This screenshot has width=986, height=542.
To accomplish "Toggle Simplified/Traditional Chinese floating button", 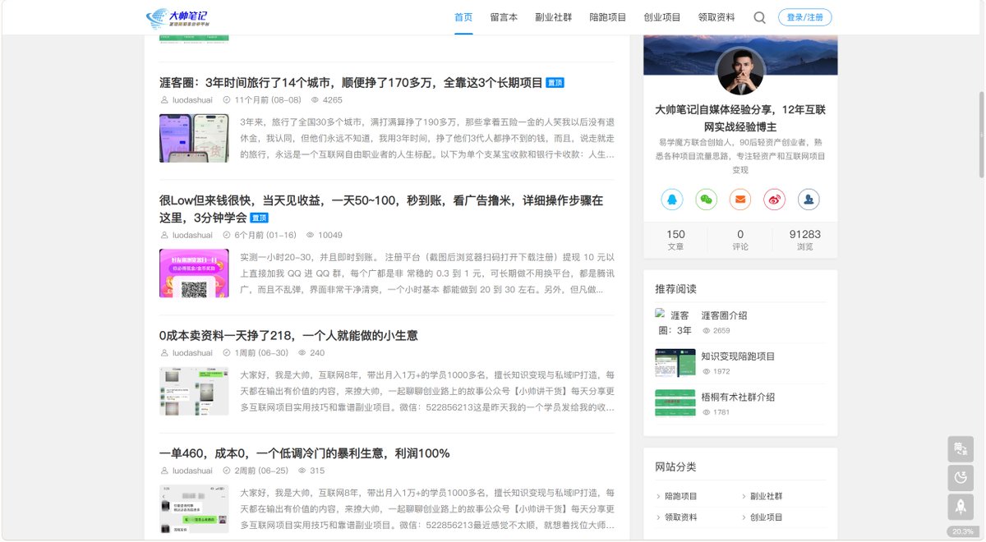I will 961,448.
